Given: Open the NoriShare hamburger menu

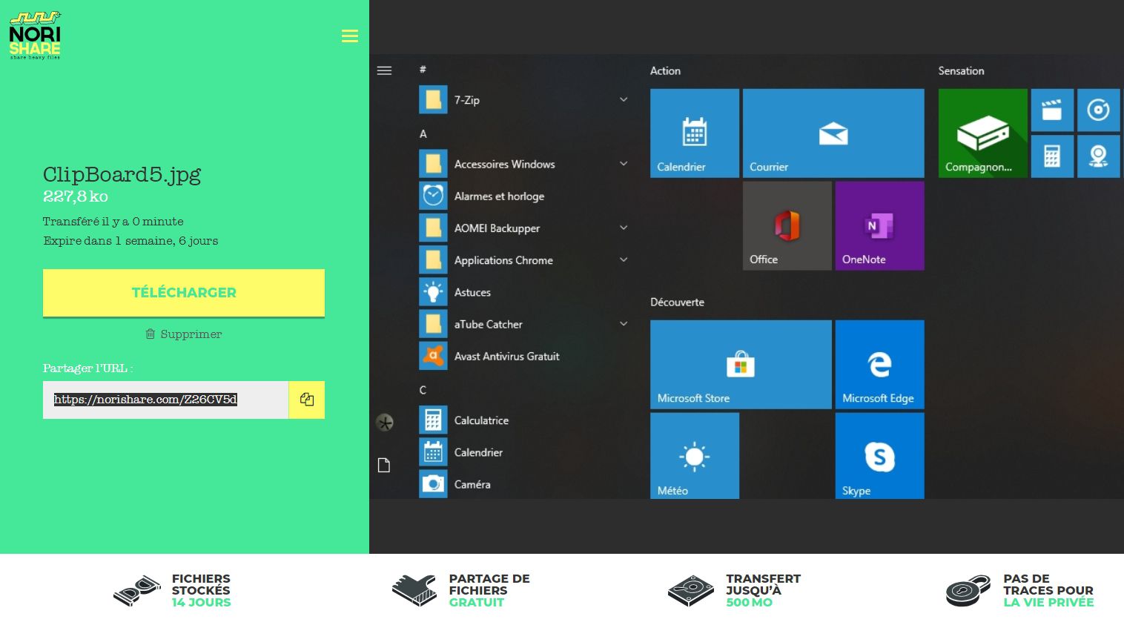Looking at the screenshot, I should [x=350, y=36].
